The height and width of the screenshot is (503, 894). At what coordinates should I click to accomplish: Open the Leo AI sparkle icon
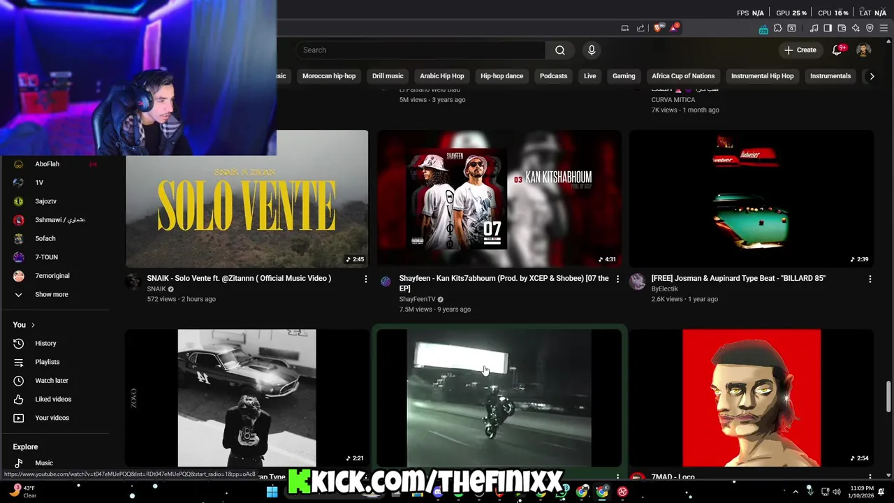[856, 28]
